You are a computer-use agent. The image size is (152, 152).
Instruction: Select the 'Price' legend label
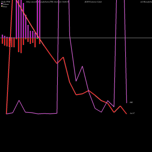point(5,7)
